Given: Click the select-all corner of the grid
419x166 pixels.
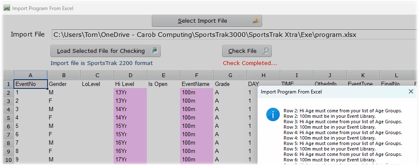Looking at the screenshot, I should tap(8, 75).
